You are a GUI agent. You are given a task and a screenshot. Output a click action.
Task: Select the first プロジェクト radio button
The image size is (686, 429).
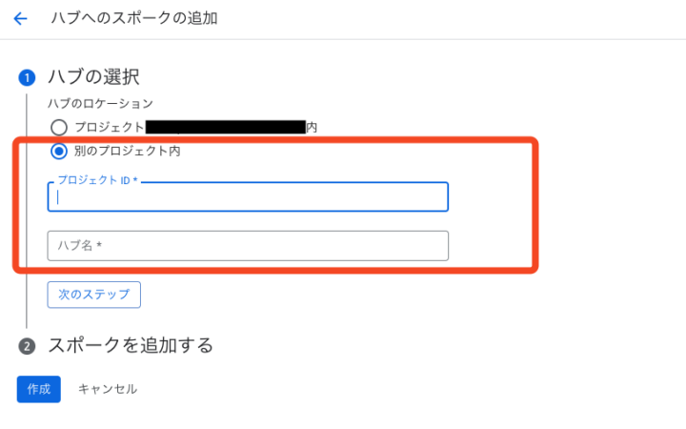pos(59,127)
